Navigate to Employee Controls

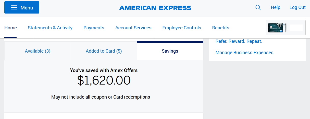(x=182, y=28)
